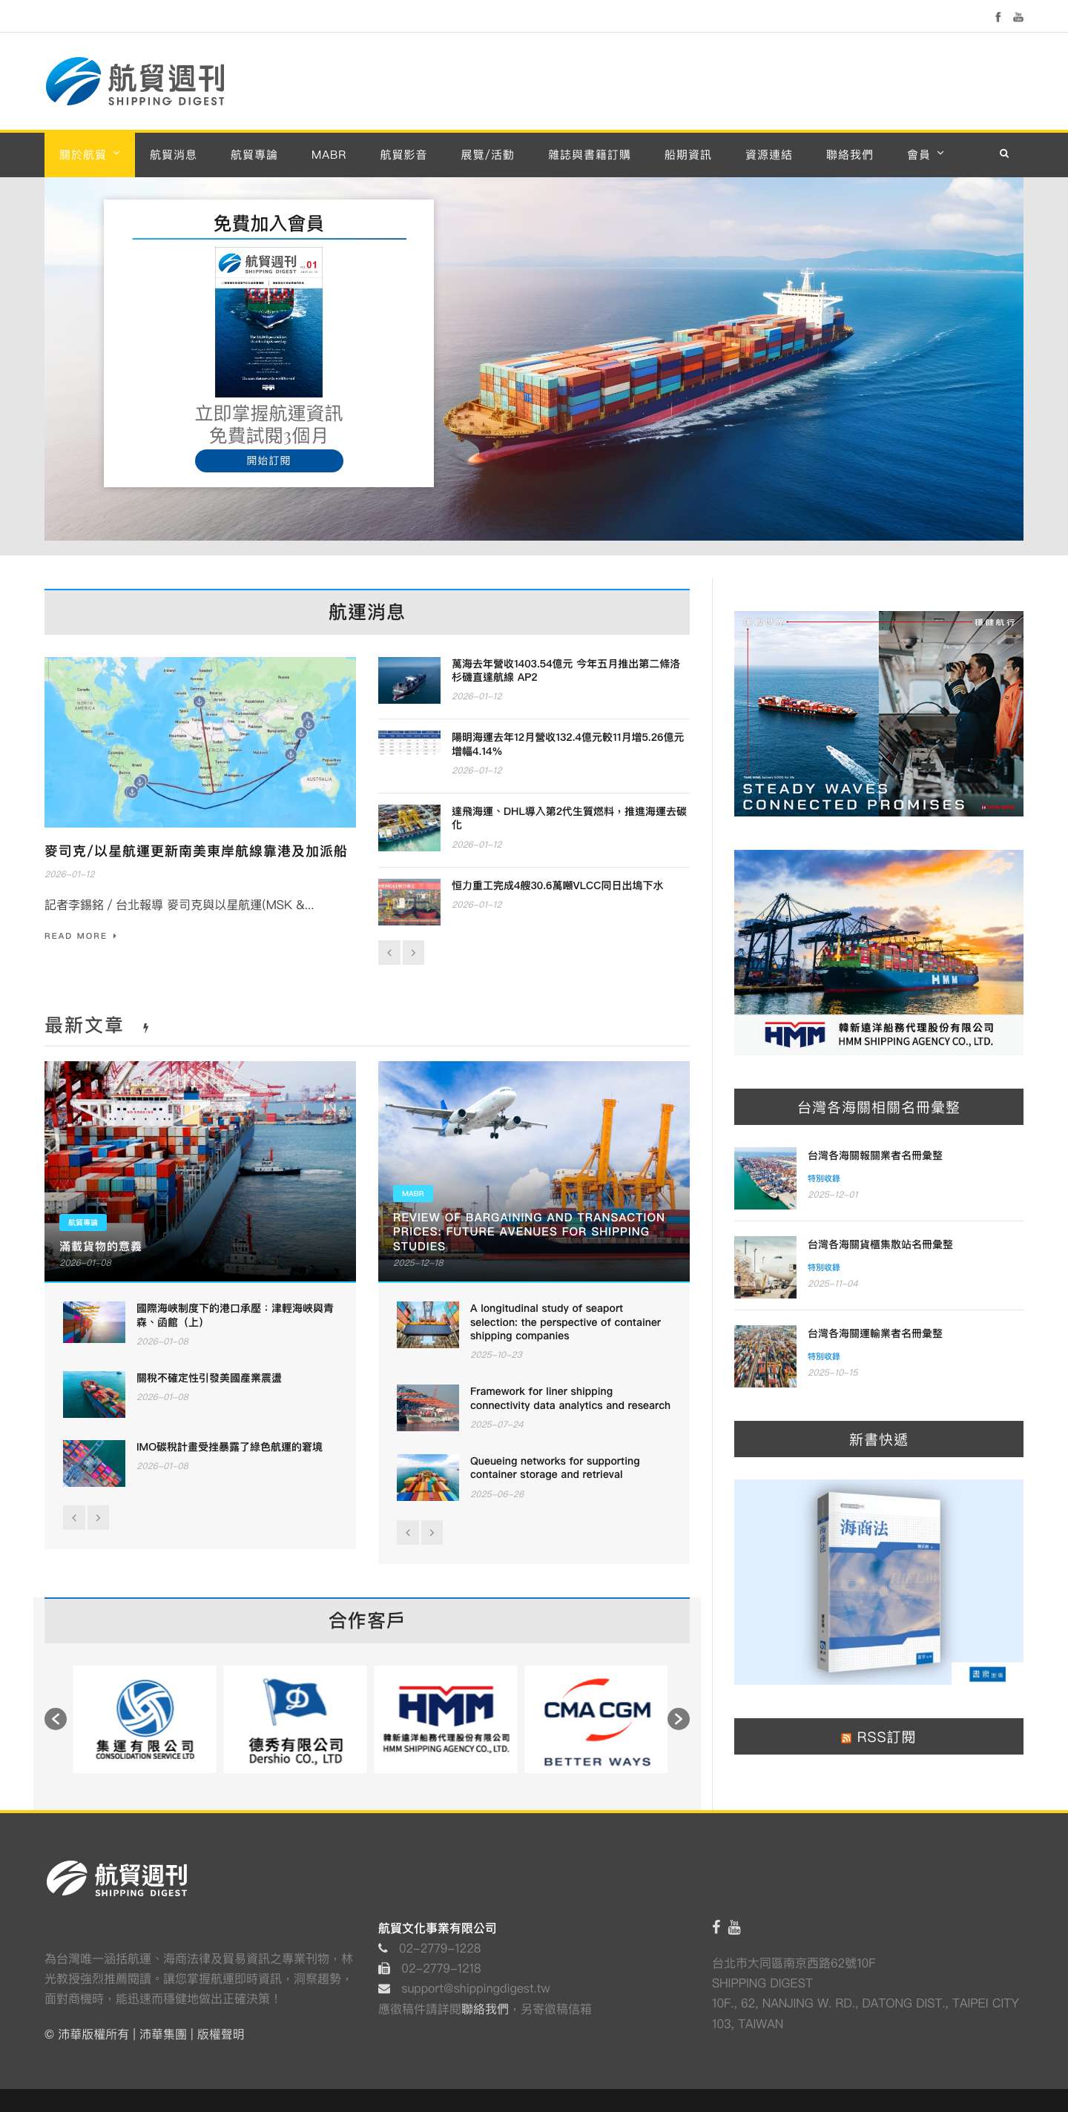Screen dimensions: 1068x2112
Task: Click the footer YouTube icon
Action: click(734, 1927)
